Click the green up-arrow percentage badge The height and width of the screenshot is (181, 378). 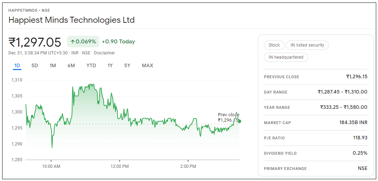(83, 42)
